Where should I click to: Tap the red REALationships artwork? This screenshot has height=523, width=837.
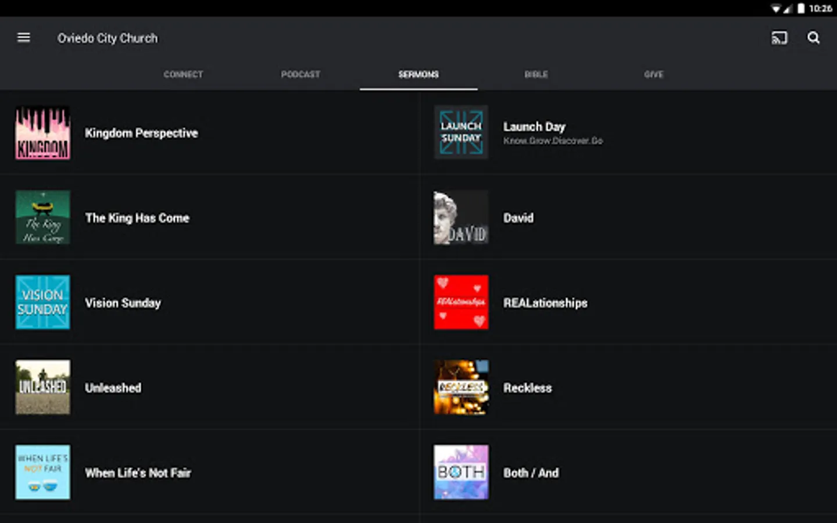[461, 302]
